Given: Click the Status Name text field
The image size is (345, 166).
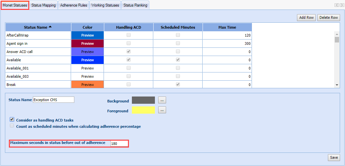Looking at the screenshot, I should (x=54, y=100).
